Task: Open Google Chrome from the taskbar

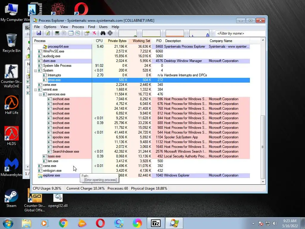Action: (63, 223)
